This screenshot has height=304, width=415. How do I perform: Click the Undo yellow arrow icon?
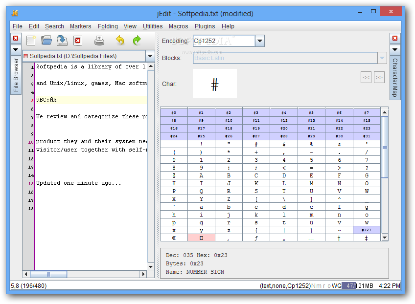[120, 41]
